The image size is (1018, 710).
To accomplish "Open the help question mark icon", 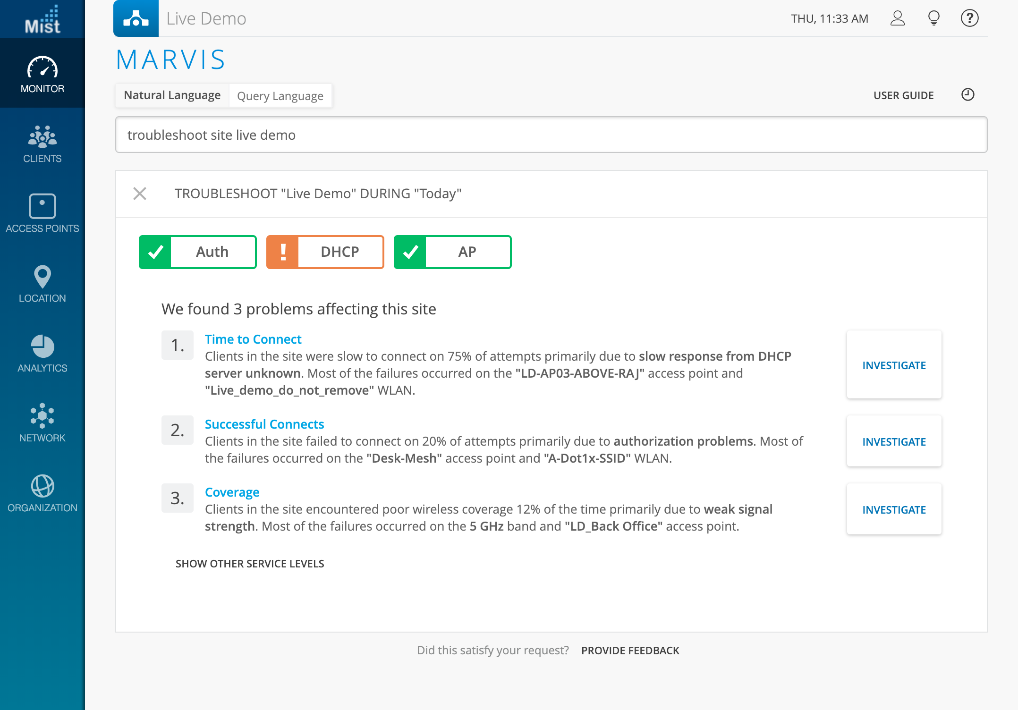I will tap(969, 18).
